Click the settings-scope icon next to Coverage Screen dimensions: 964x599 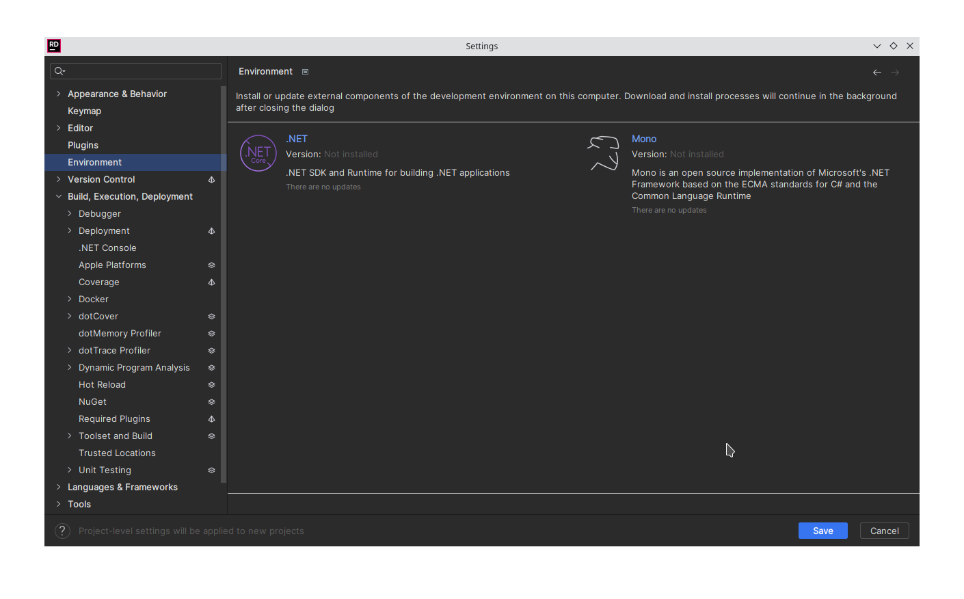point(211,282)
